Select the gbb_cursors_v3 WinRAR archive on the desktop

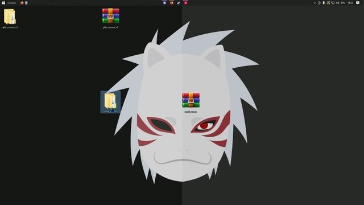click(110, 18)
